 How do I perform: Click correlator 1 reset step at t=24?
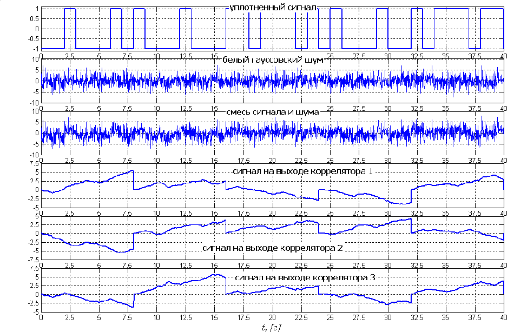tap(318, 195)
